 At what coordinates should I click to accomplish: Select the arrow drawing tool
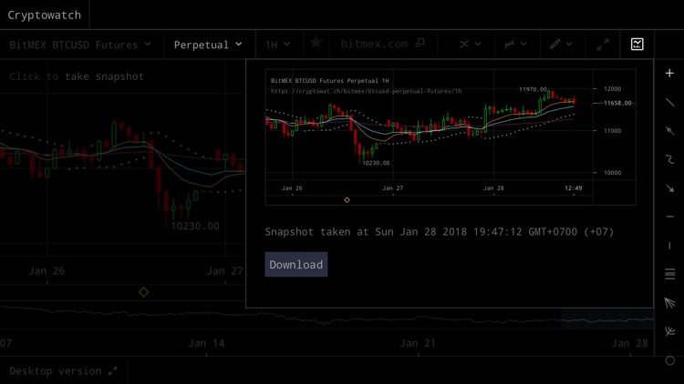pyautogui.click(x=669, y=188)
